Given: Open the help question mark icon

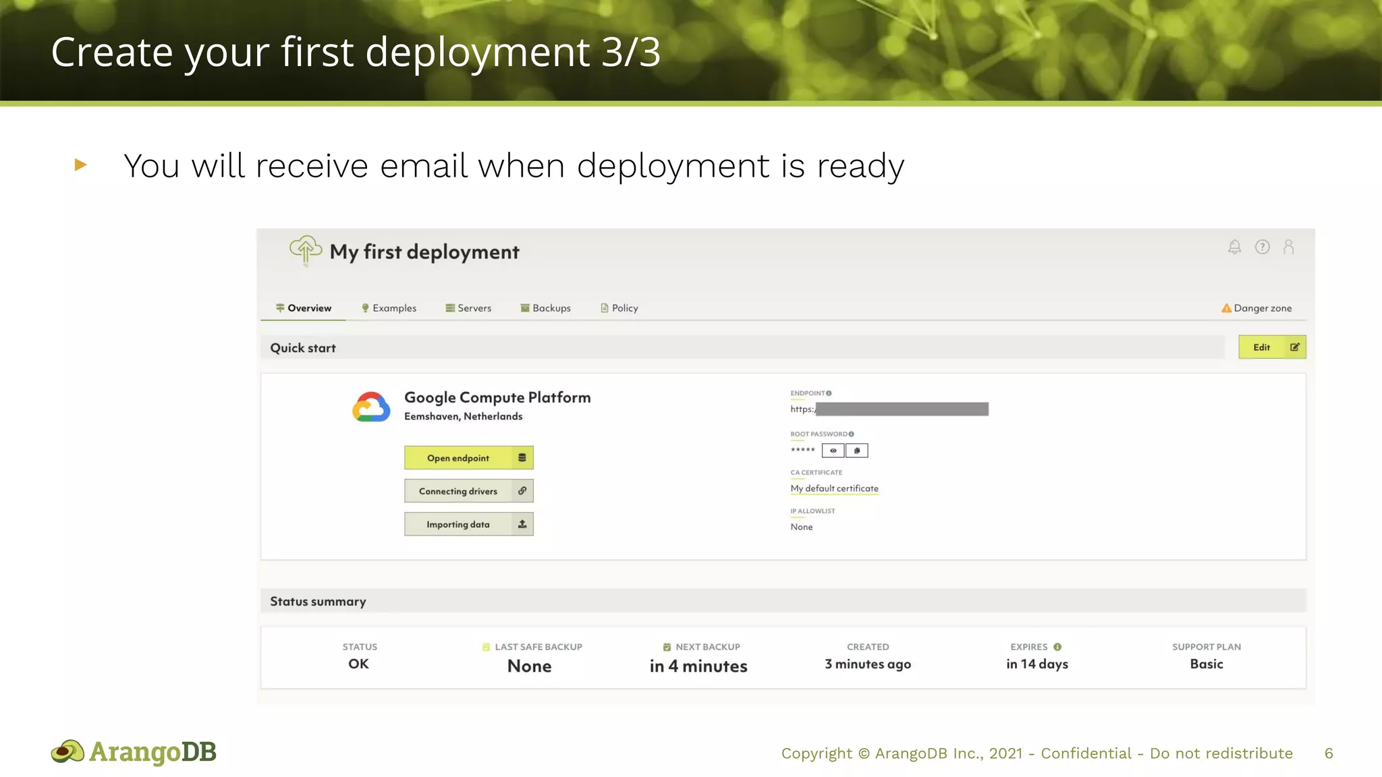Looking at the screenshot, I should point(1262,247).
